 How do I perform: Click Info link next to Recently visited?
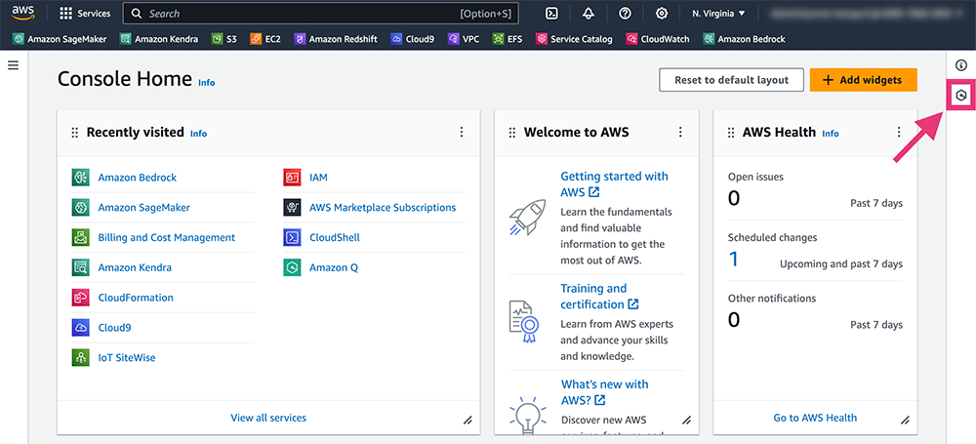coord(198,134)
